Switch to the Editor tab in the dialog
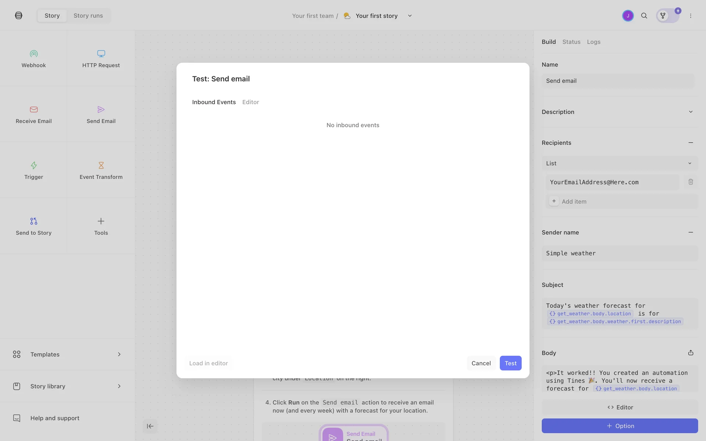 pos(250,102)
